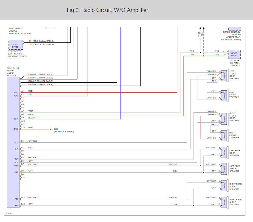The height and width of the screenshot is (222, 253).
Task: Click the 'TV RECEIVER' label text
Action: (x=15, y=51)
